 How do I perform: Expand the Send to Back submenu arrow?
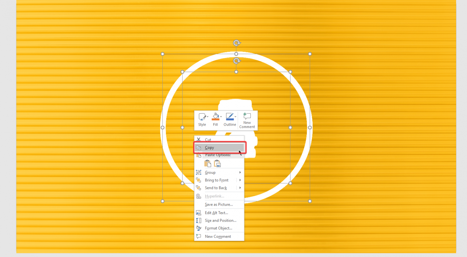(240, 188)
